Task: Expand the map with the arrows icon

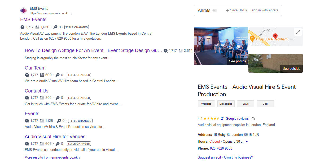Action: tap(298, 32)
